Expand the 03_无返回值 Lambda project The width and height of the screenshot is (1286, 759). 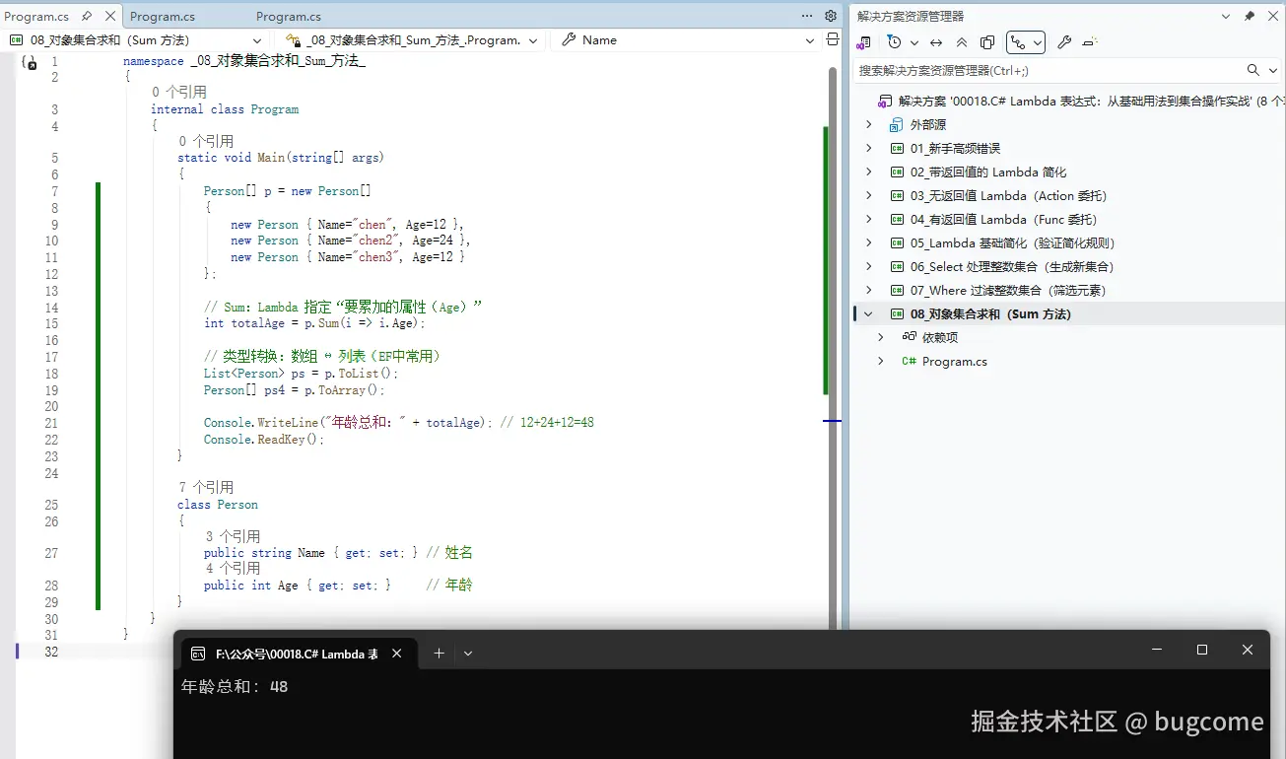(868, 195)
